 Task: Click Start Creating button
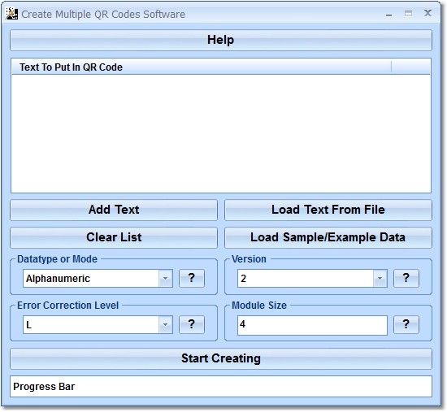coord(221,358)
